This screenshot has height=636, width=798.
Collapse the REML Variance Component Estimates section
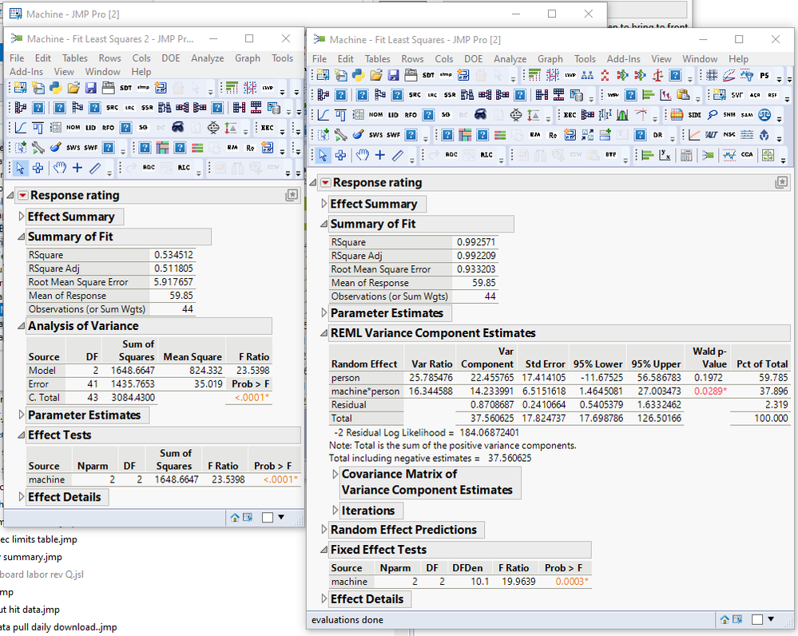pos(324,333)
